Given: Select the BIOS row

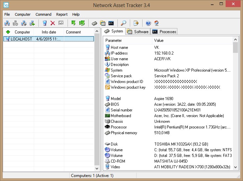Looking at the screenshot, I should (x=168, y=104).
